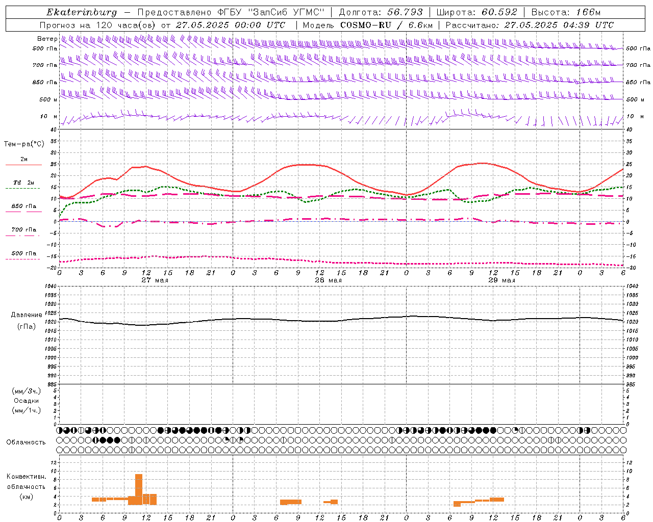This screenshot has width=653, height=522.
Task: Click the 'Ветер' wind section label
Action: tap(47, 39)
